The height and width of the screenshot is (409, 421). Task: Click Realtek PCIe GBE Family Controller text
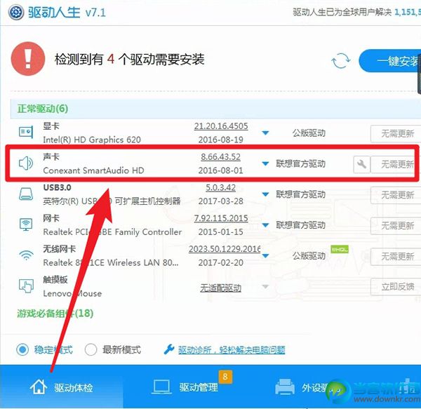(112, 232)
